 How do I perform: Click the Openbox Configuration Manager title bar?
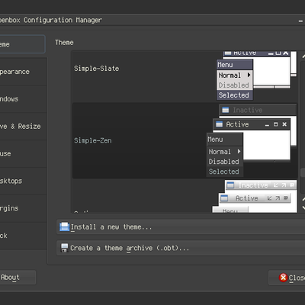(152, 20)
